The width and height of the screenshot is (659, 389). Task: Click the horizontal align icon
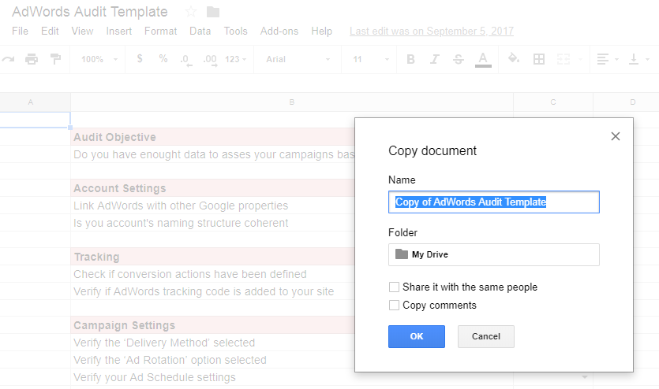click(603, 59)
